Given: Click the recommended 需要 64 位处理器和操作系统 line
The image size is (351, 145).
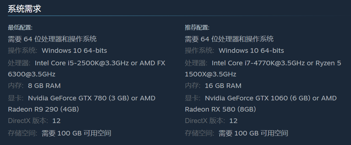Looking at the screenshot, I should coord(229,39).
